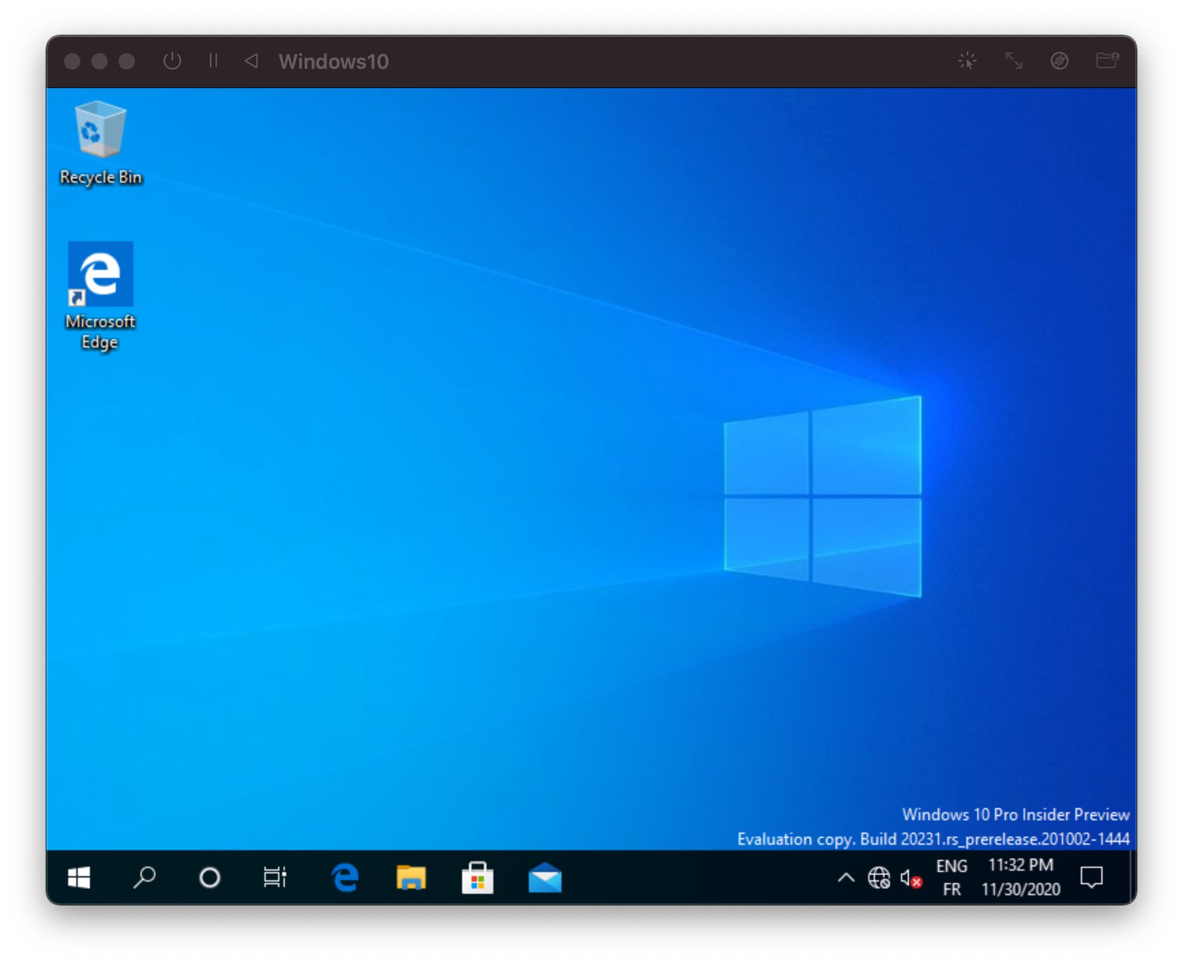Open Microsoft Store from taskbar

477,878
